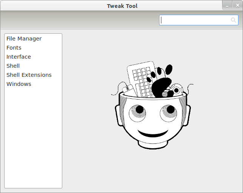This screenshot has height=193, width=243.
Task: Open the File Manager category
Action: pyautogui.click(x=33, y=39)
